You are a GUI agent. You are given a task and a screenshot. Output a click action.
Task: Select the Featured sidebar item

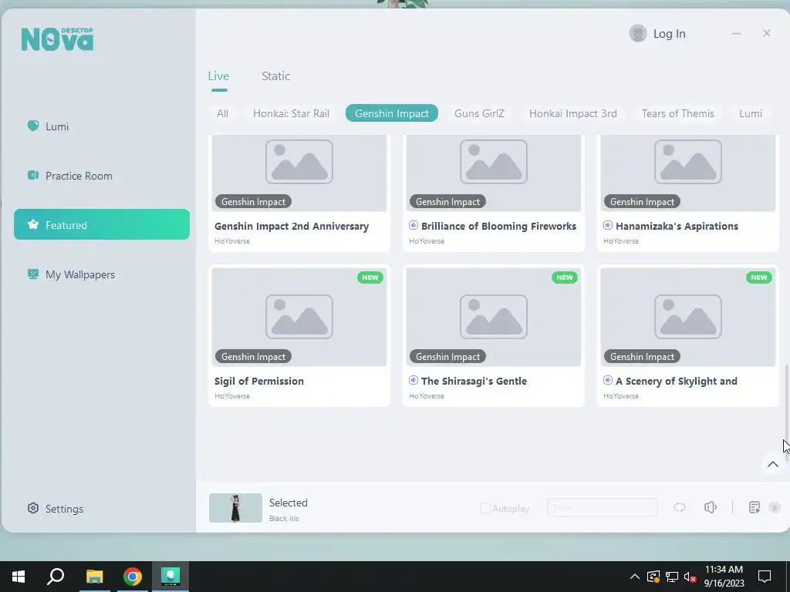(101, 224)
